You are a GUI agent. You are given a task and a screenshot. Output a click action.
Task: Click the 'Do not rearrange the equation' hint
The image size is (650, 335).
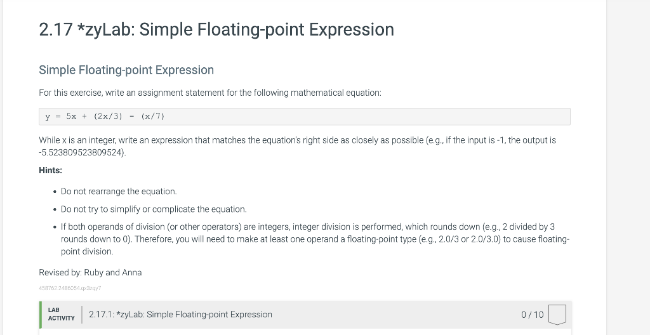click(119, 192)
